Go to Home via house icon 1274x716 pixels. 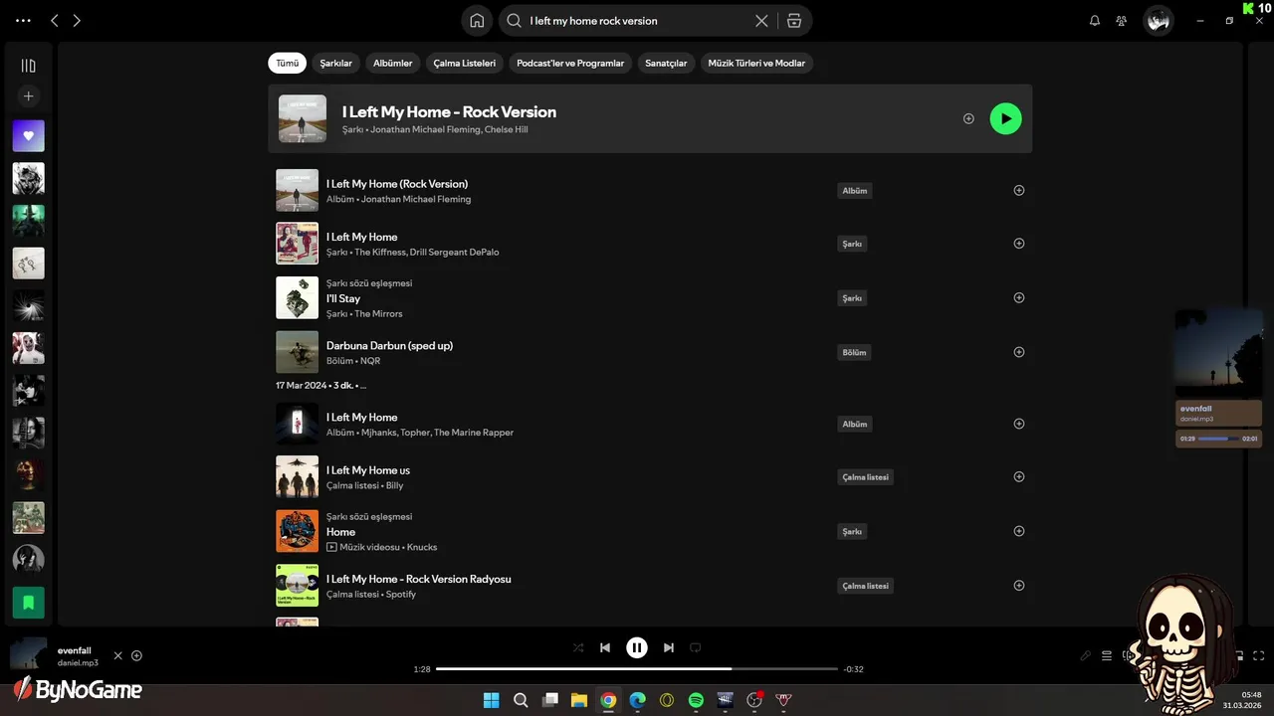[477, 20]
